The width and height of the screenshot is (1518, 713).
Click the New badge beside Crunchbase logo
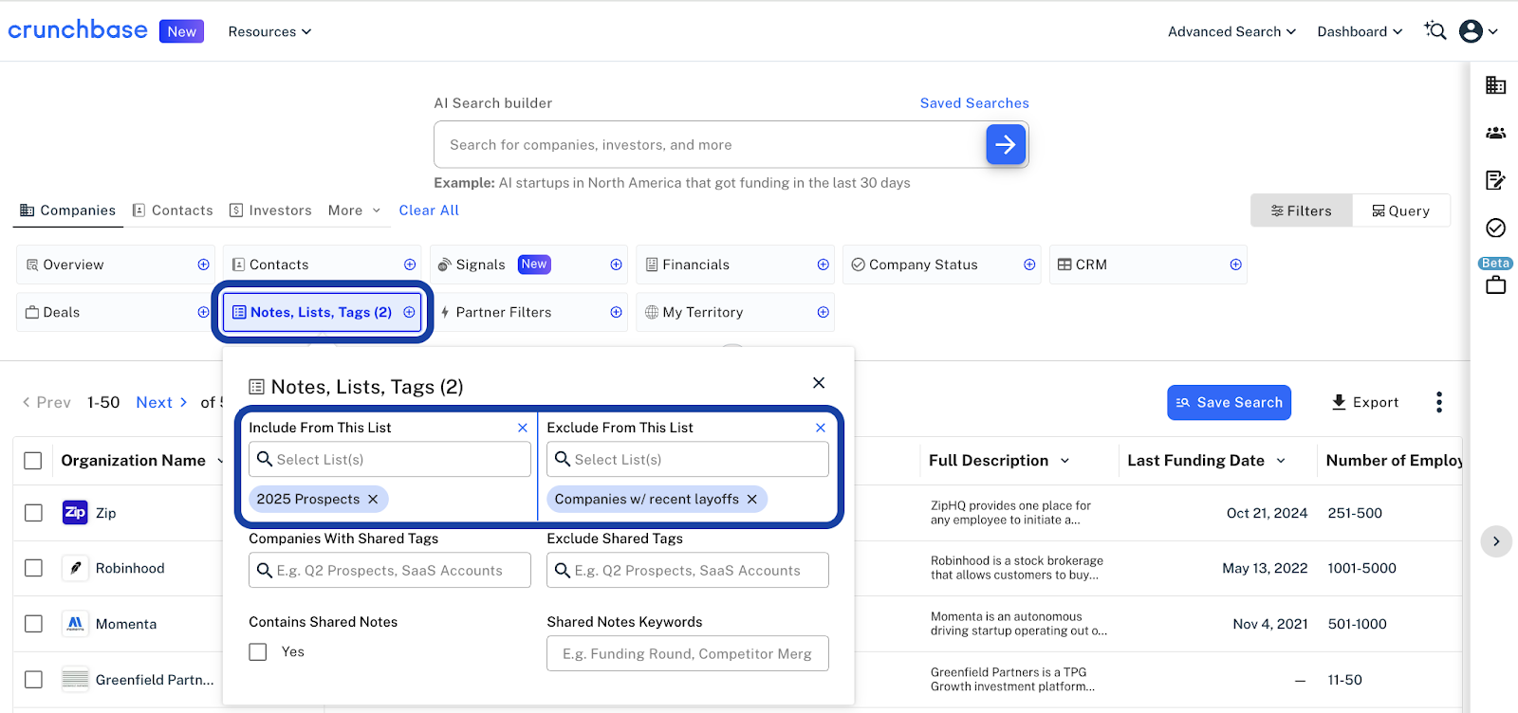(181, 31)
